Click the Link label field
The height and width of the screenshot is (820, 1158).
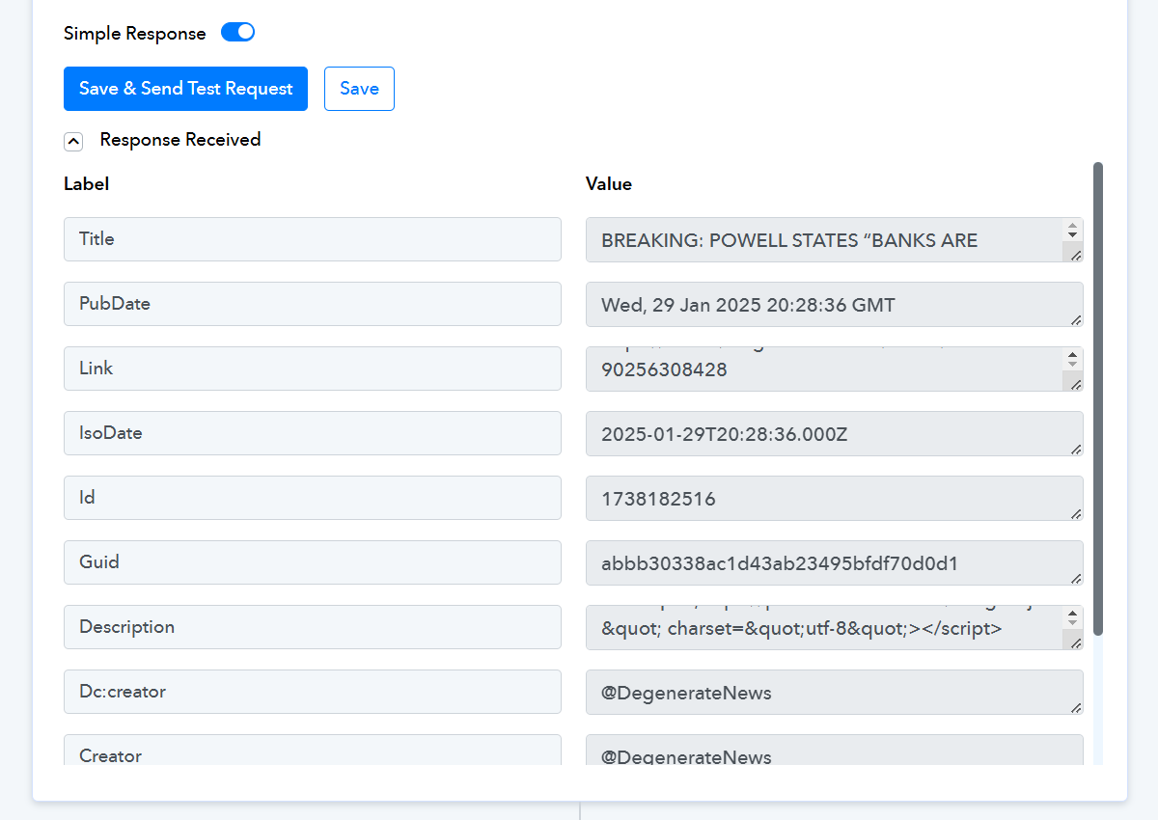[x=313, y=369]
